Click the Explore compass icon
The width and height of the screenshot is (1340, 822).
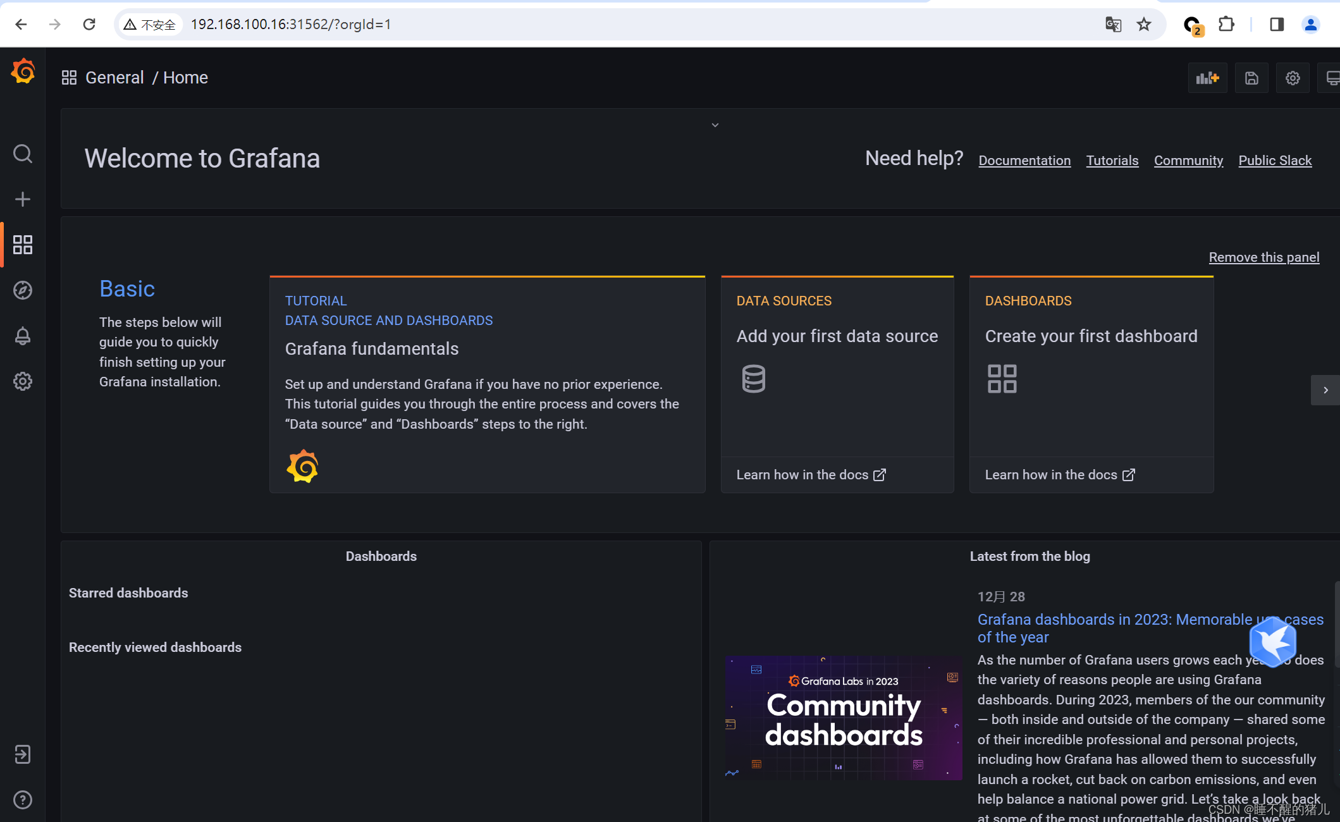23,290
